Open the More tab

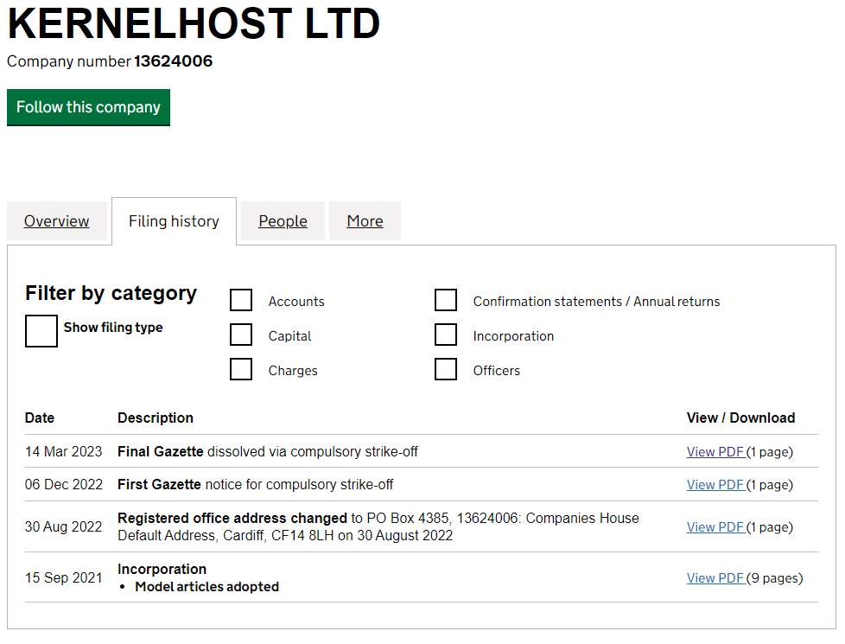coord(365,221)
